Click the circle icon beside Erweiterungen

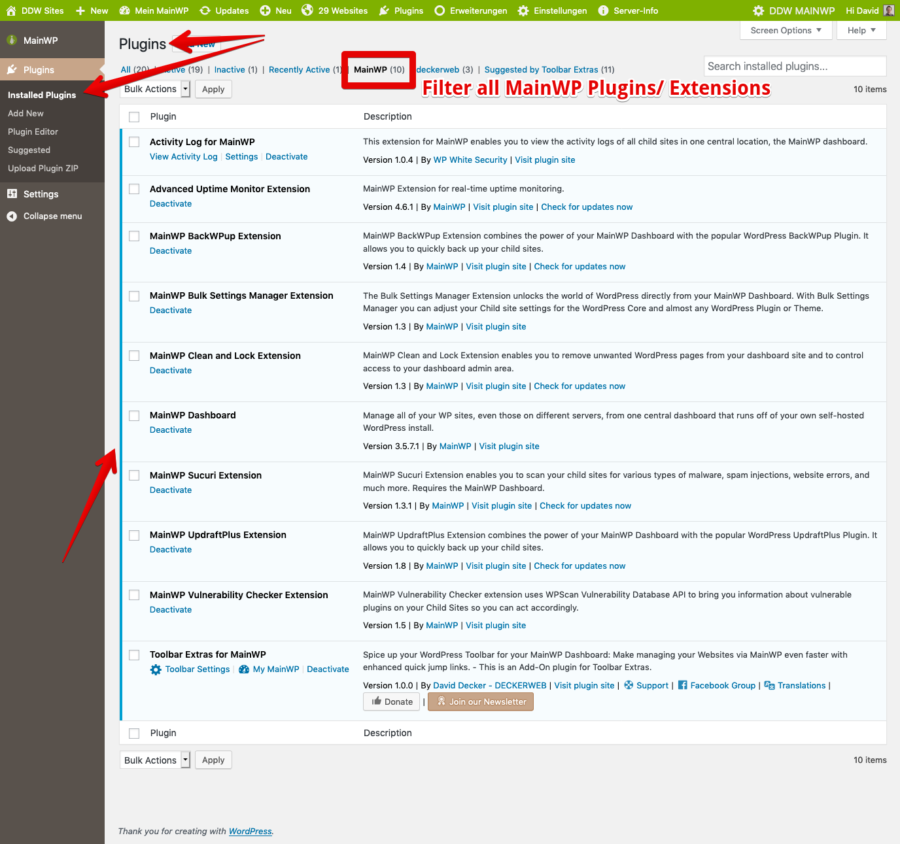click(x=440, y=10)
